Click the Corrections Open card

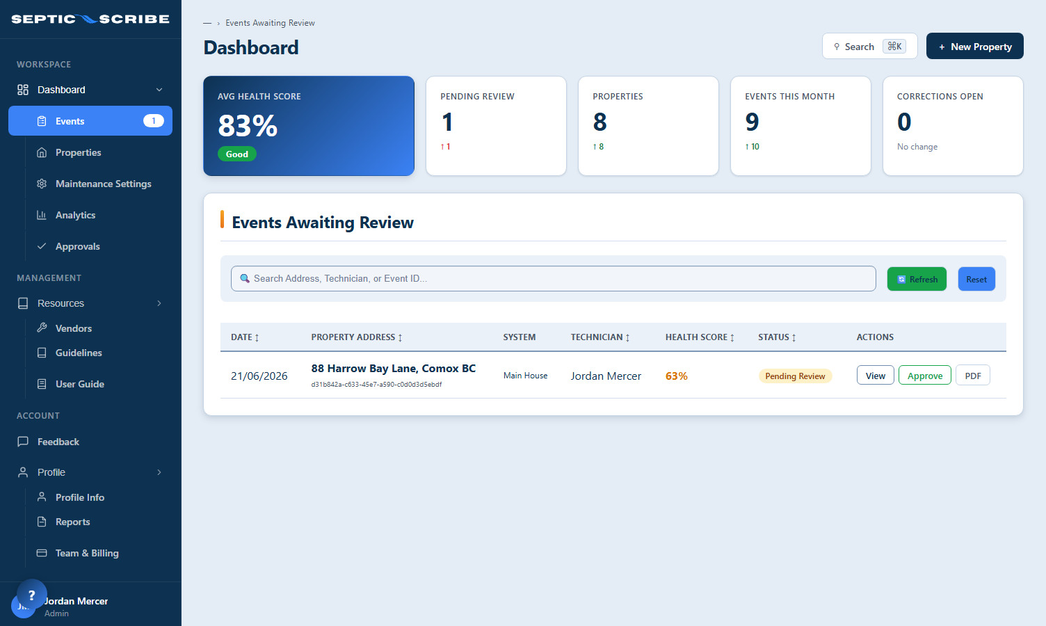coord(953,126)
